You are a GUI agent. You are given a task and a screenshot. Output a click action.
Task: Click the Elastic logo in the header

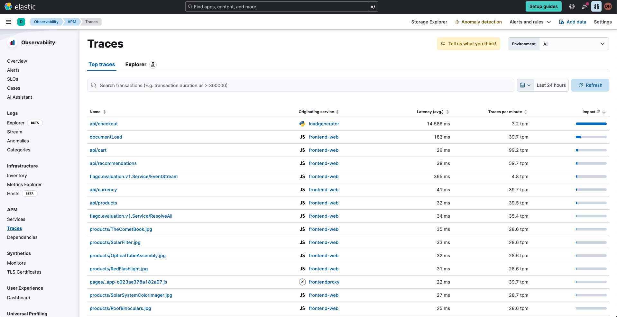[20, 7]
